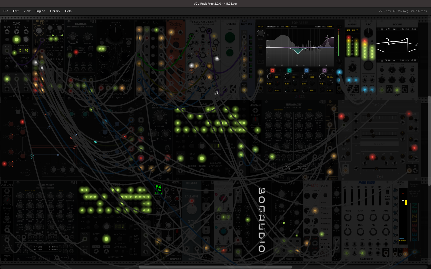Click the SCOPE THRES knob
This screenshot has width=431, height=269.
412,80
